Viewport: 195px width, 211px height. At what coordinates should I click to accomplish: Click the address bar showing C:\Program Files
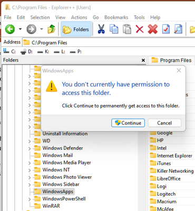pos(109,42)
